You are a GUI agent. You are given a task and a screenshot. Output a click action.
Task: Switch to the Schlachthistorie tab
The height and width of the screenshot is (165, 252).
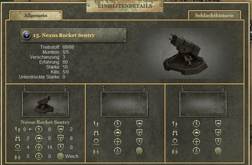[214, 15]
